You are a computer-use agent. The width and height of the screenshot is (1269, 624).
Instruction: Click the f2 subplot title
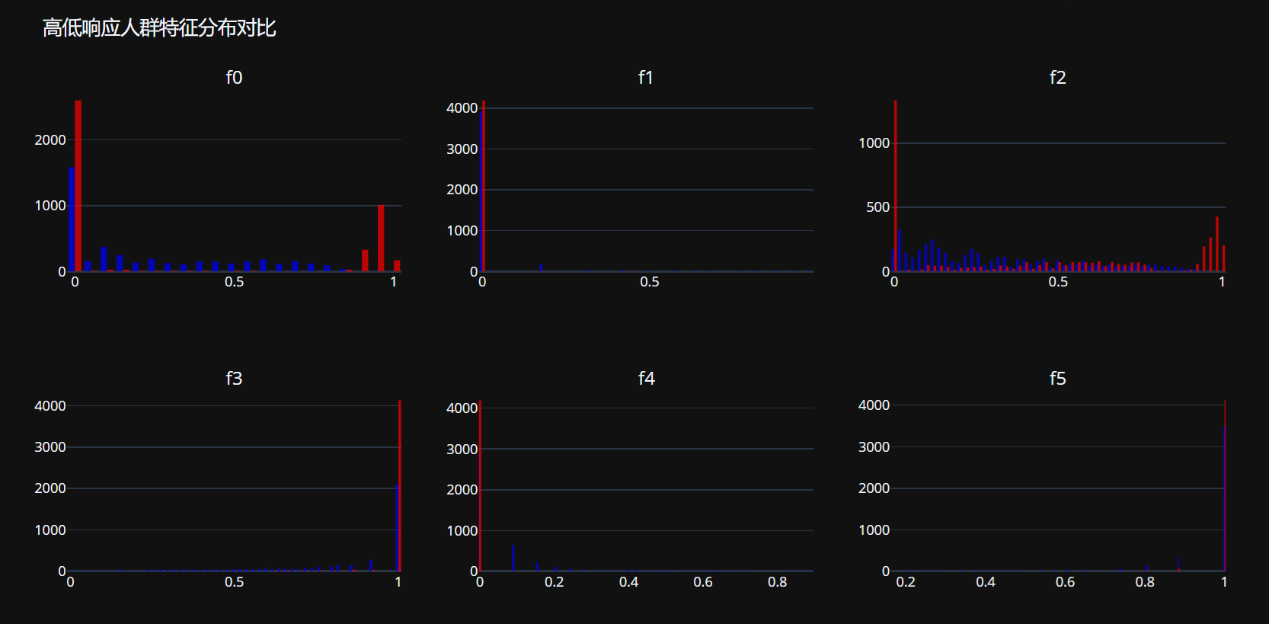[x=1057, y=78]
